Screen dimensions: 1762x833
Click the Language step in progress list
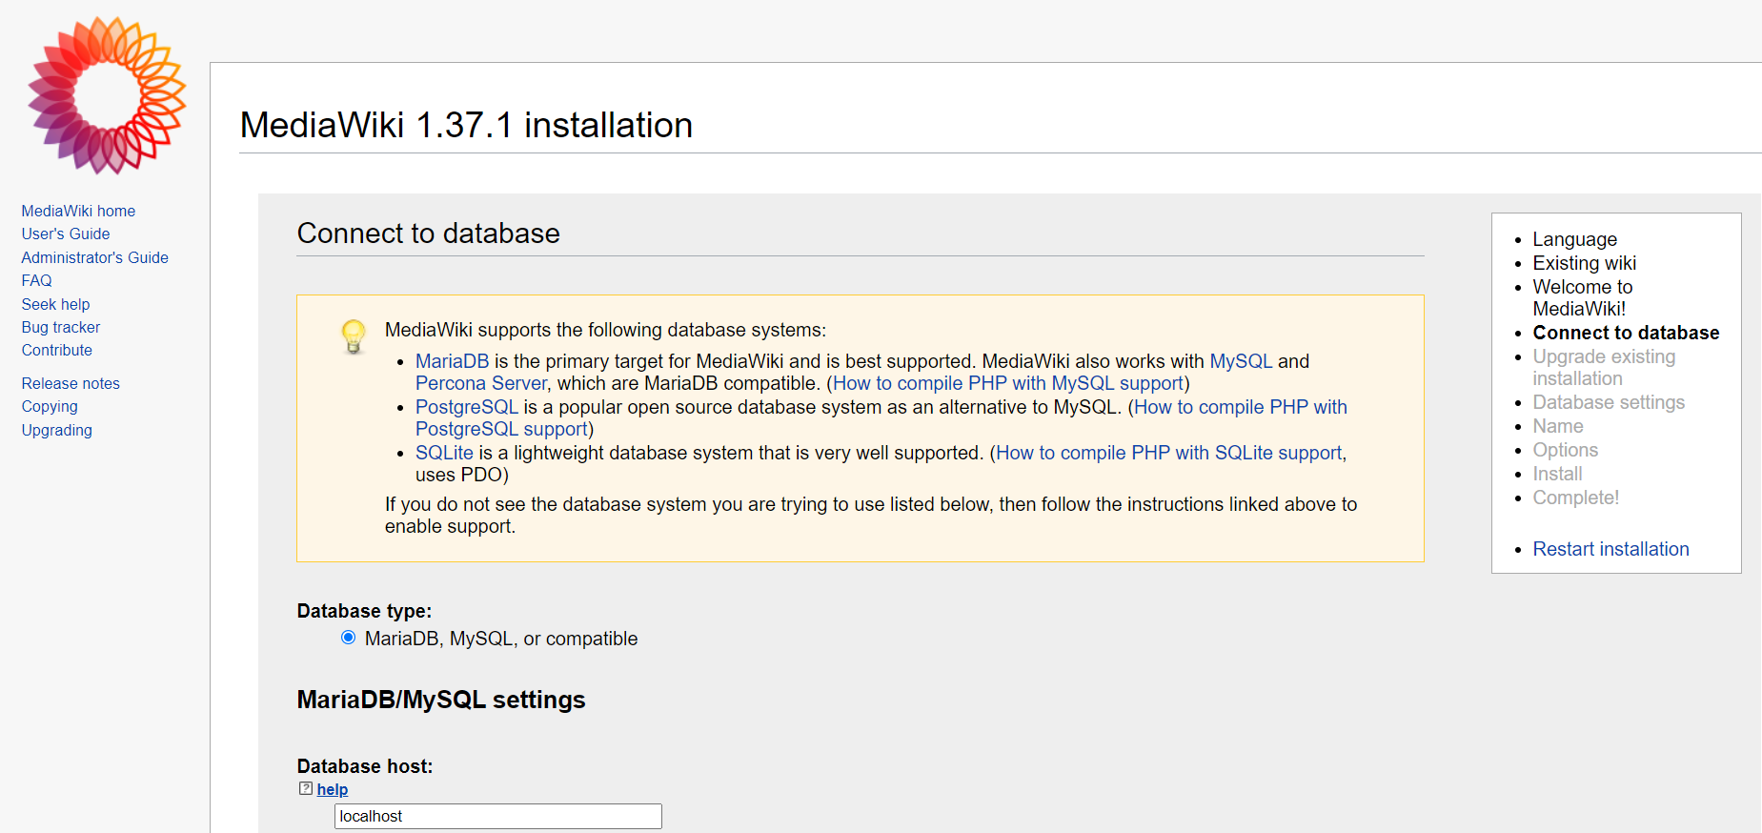[x=1574, y=239]
